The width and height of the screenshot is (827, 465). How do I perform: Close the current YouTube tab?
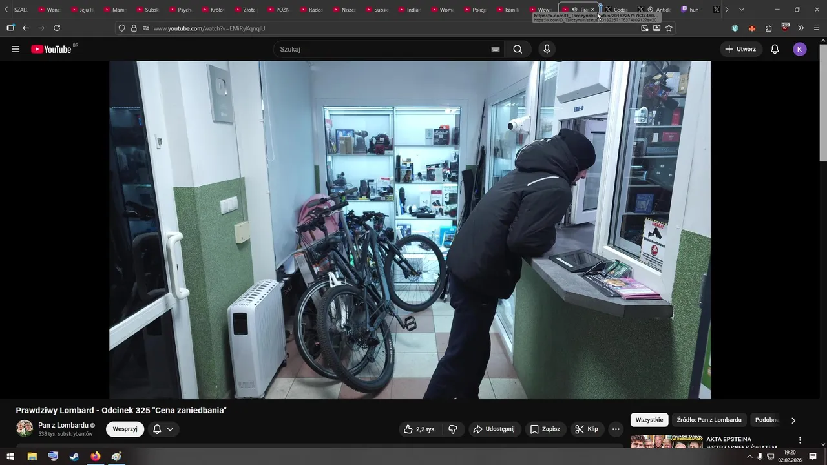pyautogui.click(x=592, y=10)
